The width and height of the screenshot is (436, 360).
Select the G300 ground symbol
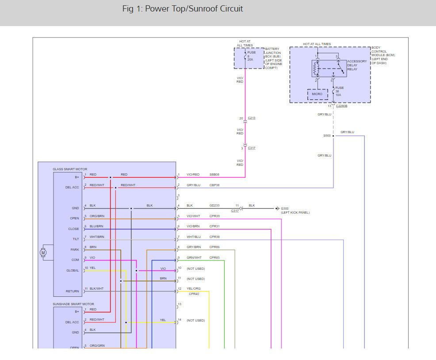point(277,208)
